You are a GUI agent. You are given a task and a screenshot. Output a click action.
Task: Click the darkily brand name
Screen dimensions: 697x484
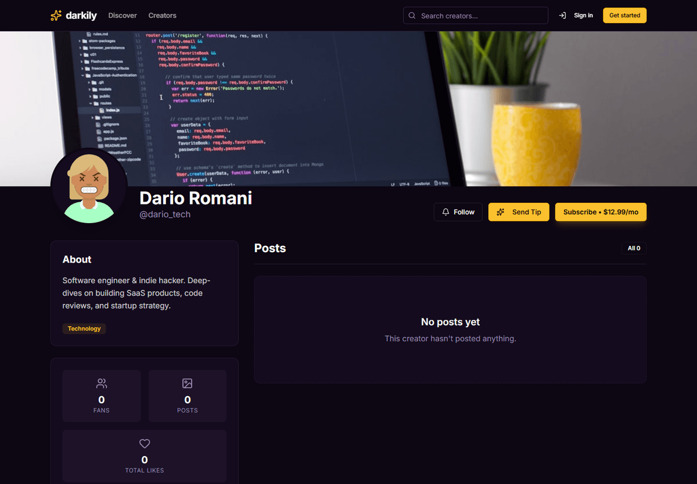coord(82,16)
